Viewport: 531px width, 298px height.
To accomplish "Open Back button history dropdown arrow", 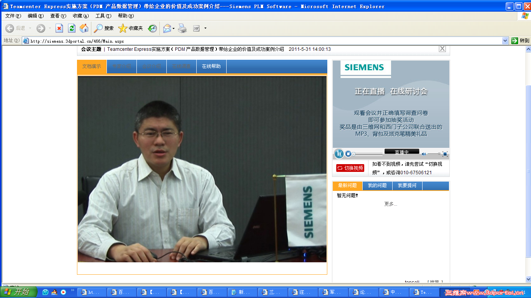I will click(x=30, y=28).
